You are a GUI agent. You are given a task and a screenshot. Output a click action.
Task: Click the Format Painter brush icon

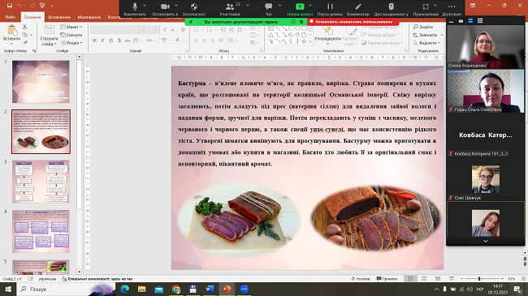(24, 43)
